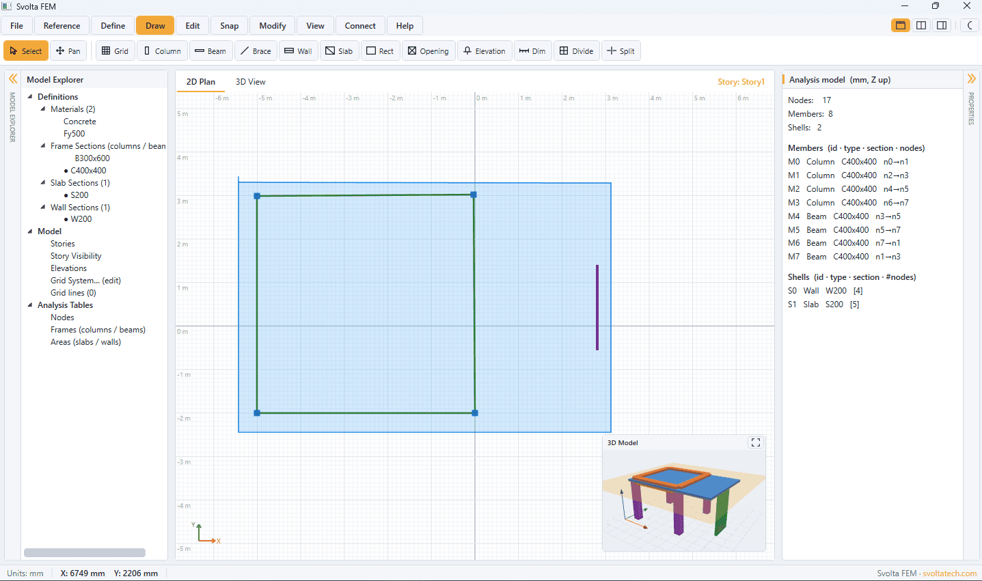Viewport: 982px width, 581px height.
Task: Open the Draw ribbon tab
Action: click(155, 26)
